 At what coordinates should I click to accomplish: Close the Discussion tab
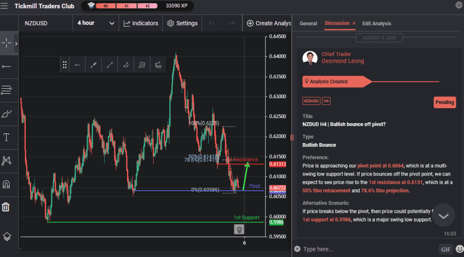pos(354,24)
